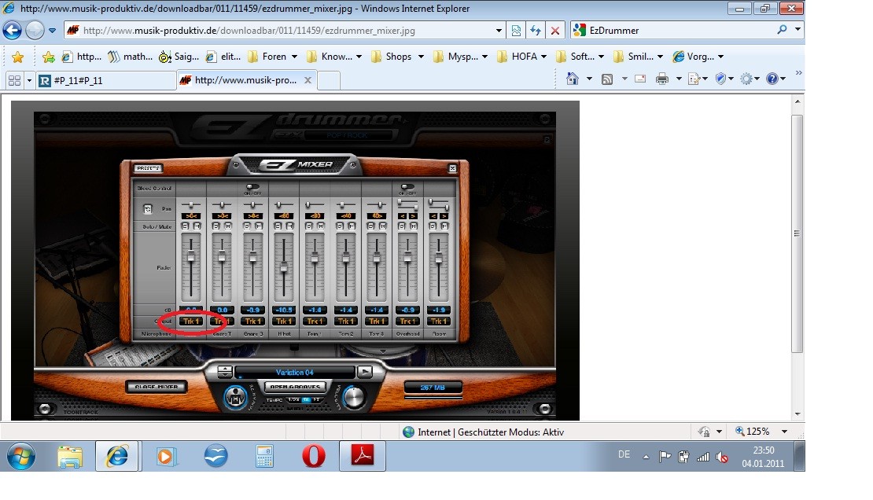Viewport: 873px width, 500px height.
Task: Open the math... favorites bar link
Action: click(131, 57)
